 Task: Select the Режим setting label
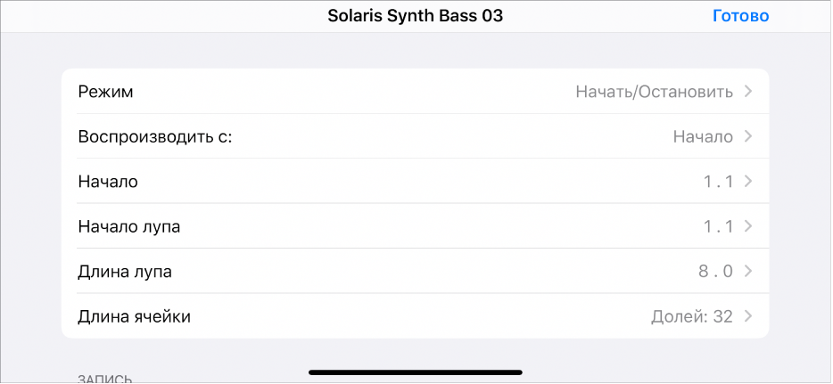tap(106, 92)
